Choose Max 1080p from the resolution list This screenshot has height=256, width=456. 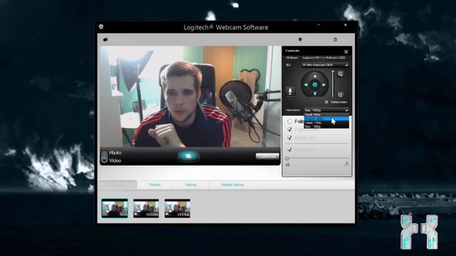point(326,127)
